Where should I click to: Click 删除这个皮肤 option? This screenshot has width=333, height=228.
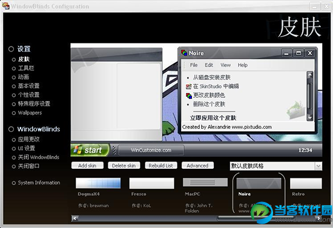(x=209, y=104)
